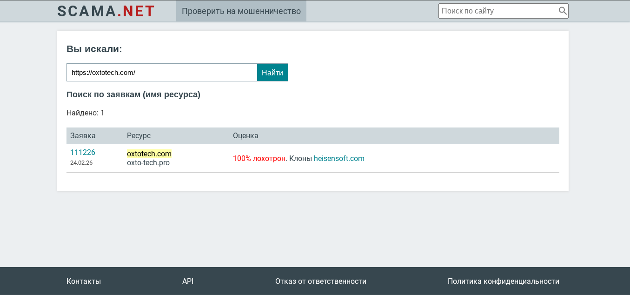This screenshot has height=295, width=630.
Task: Follow the heisensoft.com link
Action: 339,159
